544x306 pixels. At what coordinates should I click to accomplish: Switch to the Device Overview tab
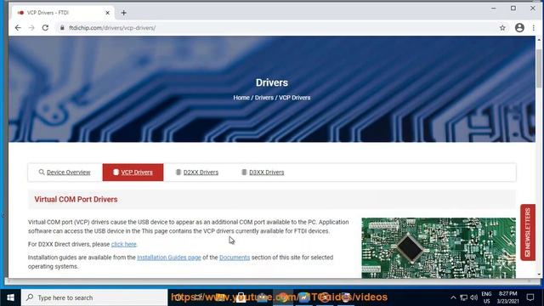65,172
